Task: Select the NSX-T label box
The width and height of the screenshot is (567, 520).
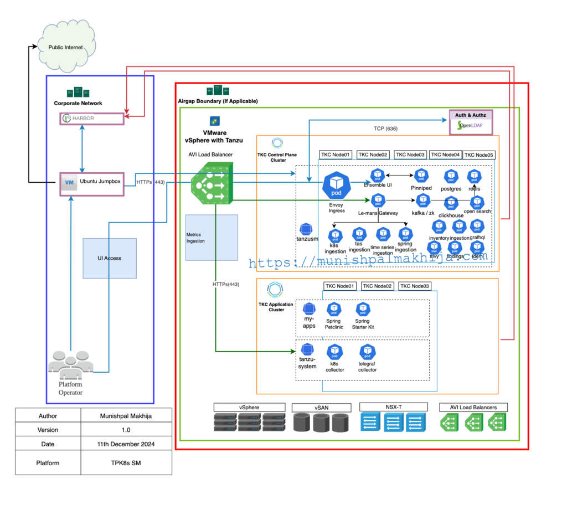Action: pyautogui.click(x=394, y=407)
